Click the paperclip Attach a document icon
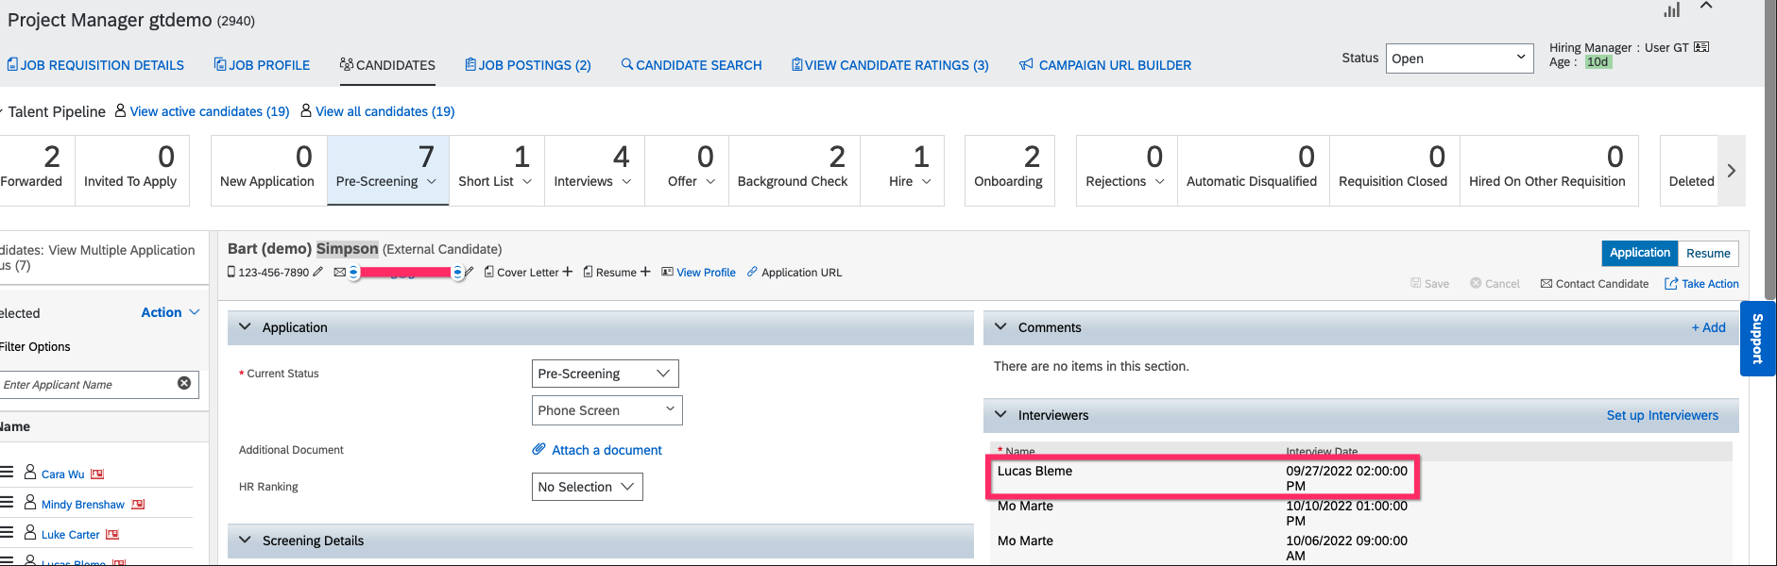This screenshot has width=1777, height=566. coord(538,450)
